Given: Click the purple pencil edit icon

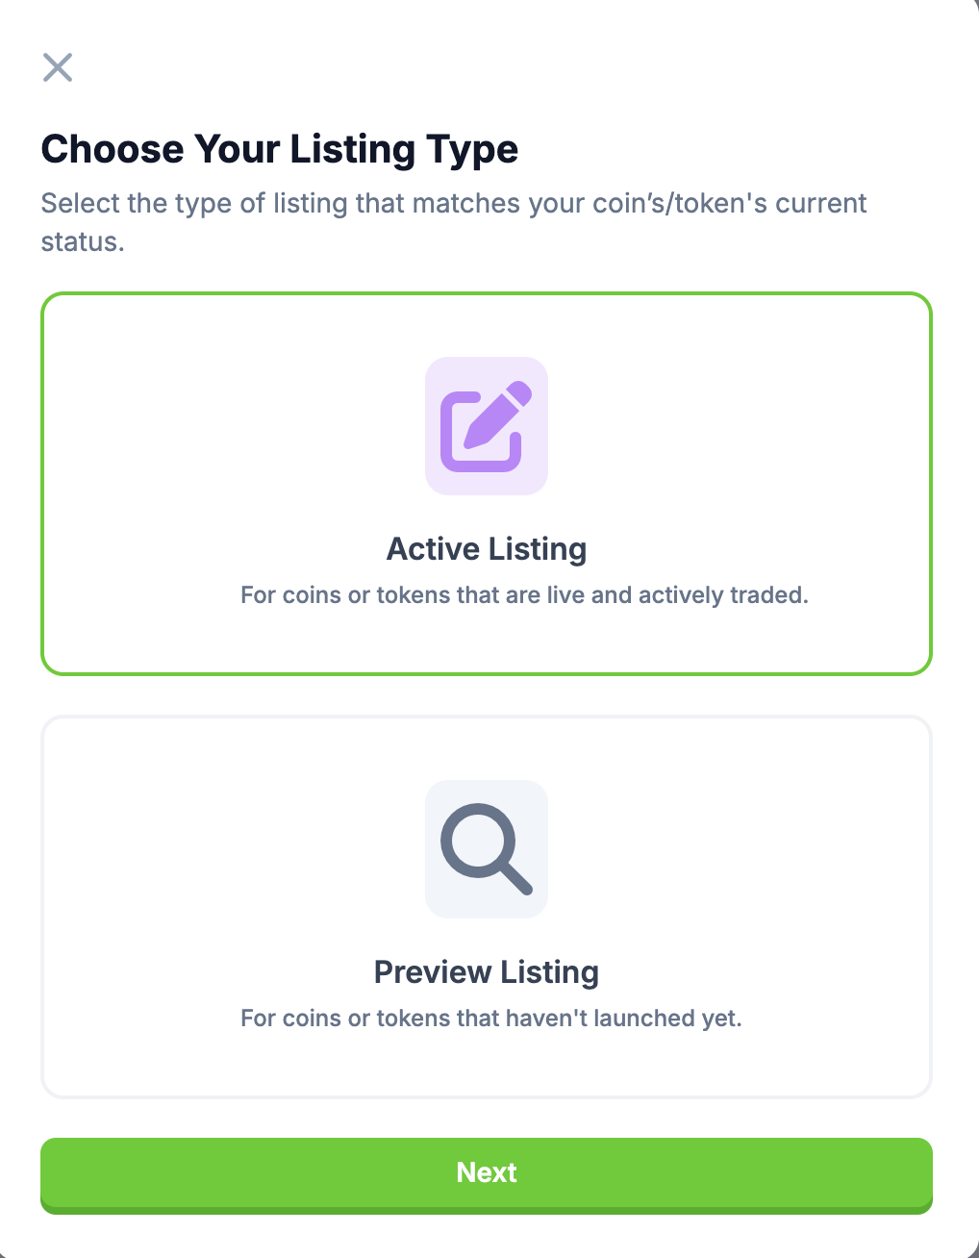Looking at the screenshot, I should coord(486,426).
